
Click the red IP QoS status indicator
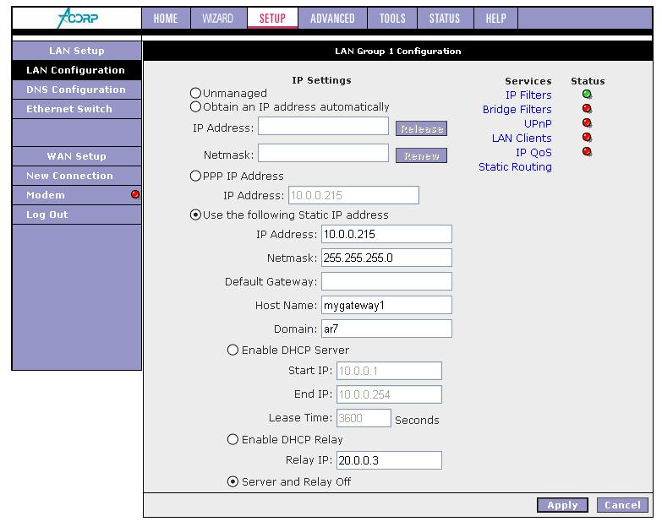pyautogui.click(x=587, y=152)
